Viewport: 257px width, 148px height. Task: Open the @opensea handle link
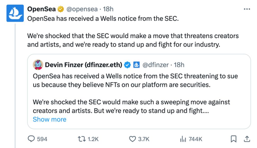(x=82, y=9)
